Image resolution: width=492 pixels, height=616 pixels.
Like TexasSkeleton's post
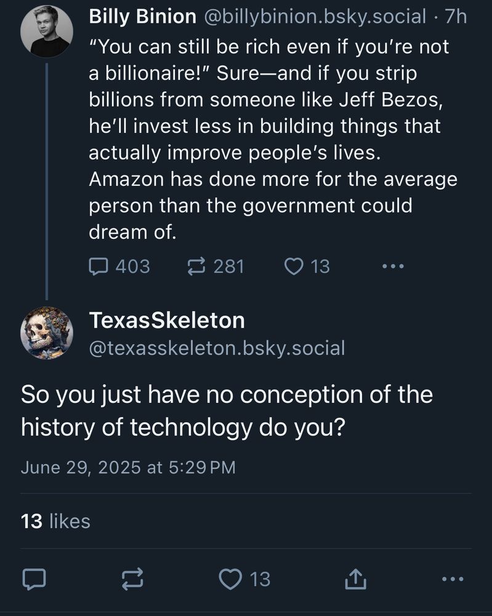coord(231,578)
